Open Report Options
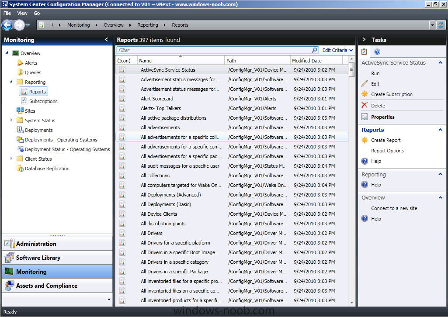The height and width of the screenshot is (317, 448). coord(387,151)
